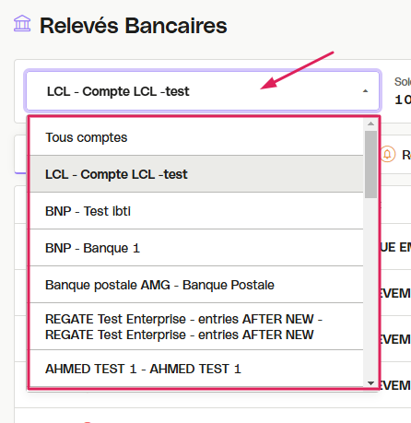The width and height of the screenshot is (411, 423).
Task: Click the Relevés Bancaires page title
Action: click(134, 25)
